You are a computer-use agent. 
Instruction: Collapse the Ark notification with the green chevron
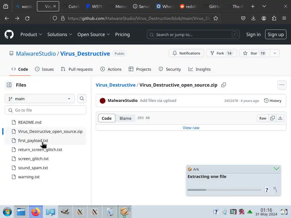276,169
